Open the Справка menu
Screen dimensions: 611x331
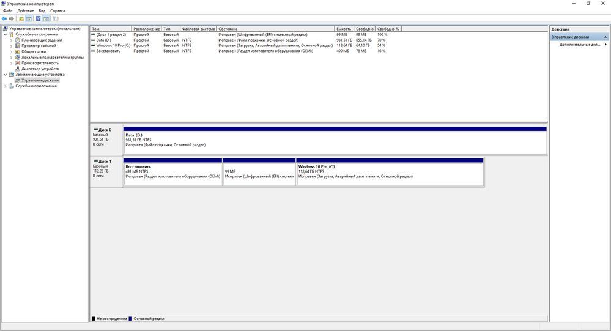57,11
